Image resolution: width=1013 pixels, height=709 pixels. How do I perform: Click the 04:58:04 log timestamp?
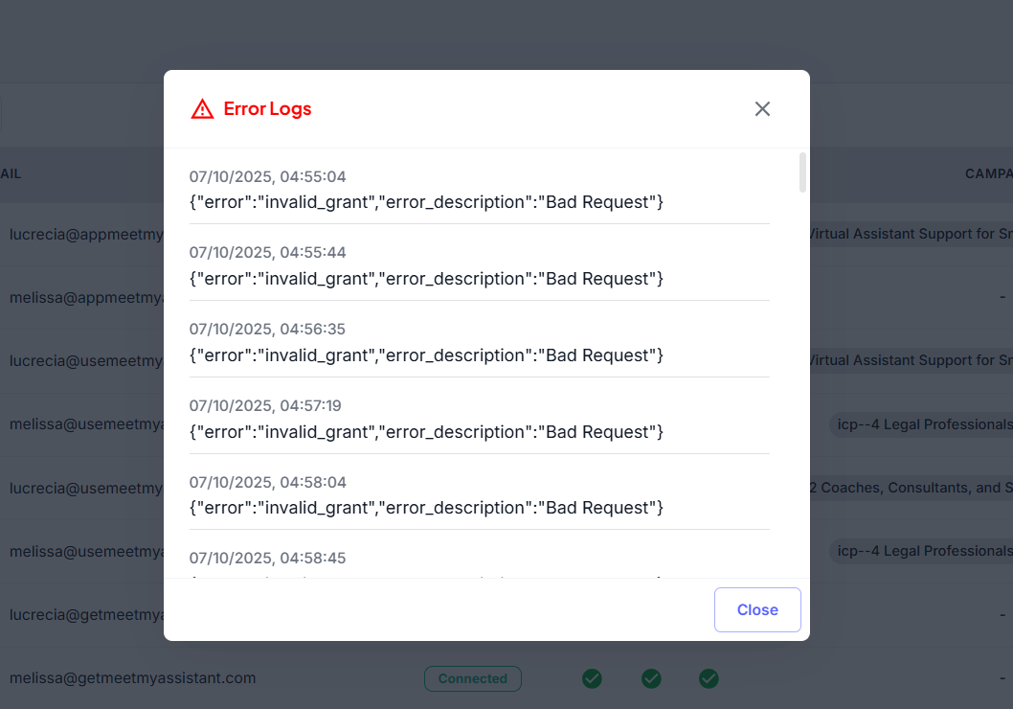pos(267,482)
